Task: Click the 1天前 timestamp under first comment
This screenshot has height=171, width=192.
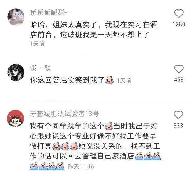Action: point(37,44)
